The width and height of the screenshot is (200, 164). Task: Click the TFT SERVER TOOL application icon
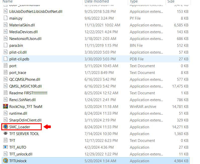point(6,133)
